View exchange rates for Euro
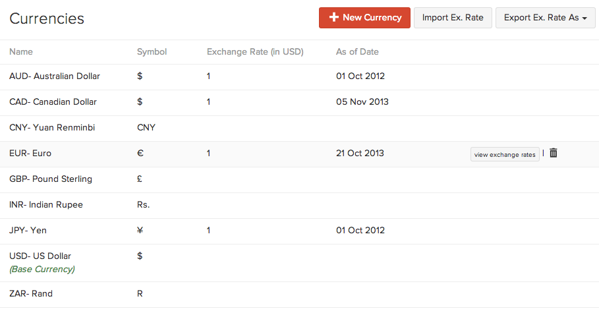599x317 pixels. tap(505, 154)
